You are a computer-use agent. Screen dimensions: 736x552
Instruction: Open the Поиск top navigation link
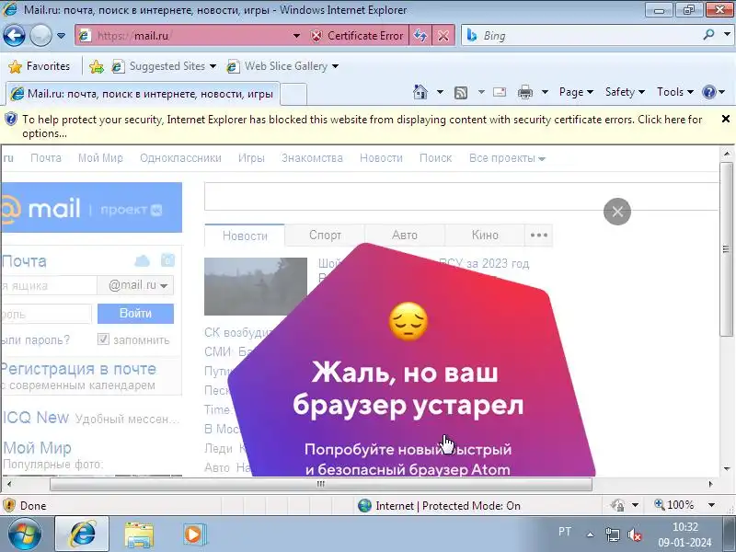(435, 157)
